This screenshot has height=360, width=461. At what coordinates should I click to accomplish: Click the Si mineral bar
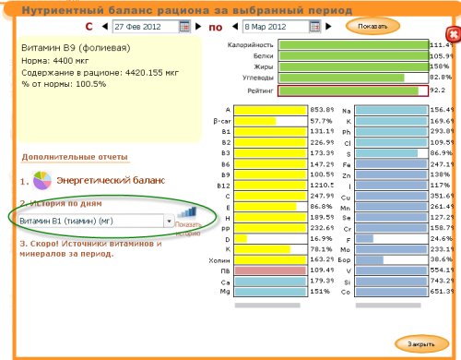click(392, 282)
